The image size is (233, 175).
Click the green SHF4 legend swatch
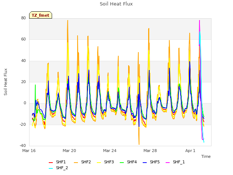[122, 163]
